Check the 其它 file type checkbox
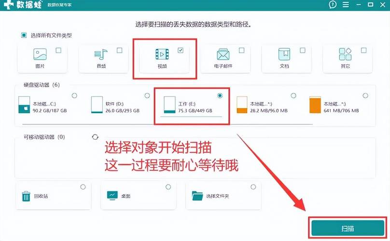 click(363, 51)
